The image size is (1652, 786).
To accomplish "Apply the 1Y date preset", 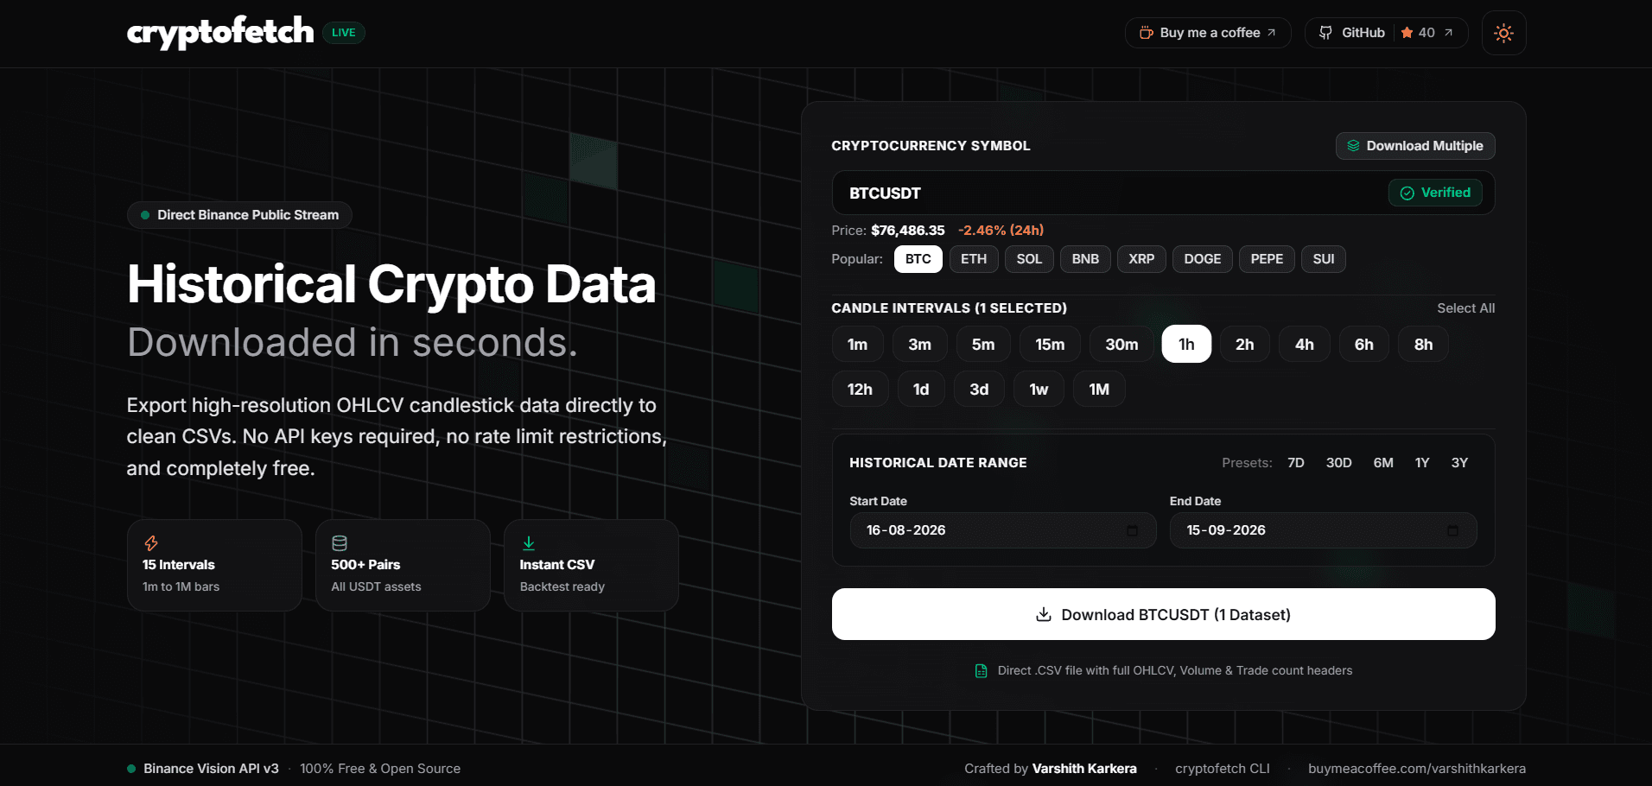I will [x=1422, y=463].
